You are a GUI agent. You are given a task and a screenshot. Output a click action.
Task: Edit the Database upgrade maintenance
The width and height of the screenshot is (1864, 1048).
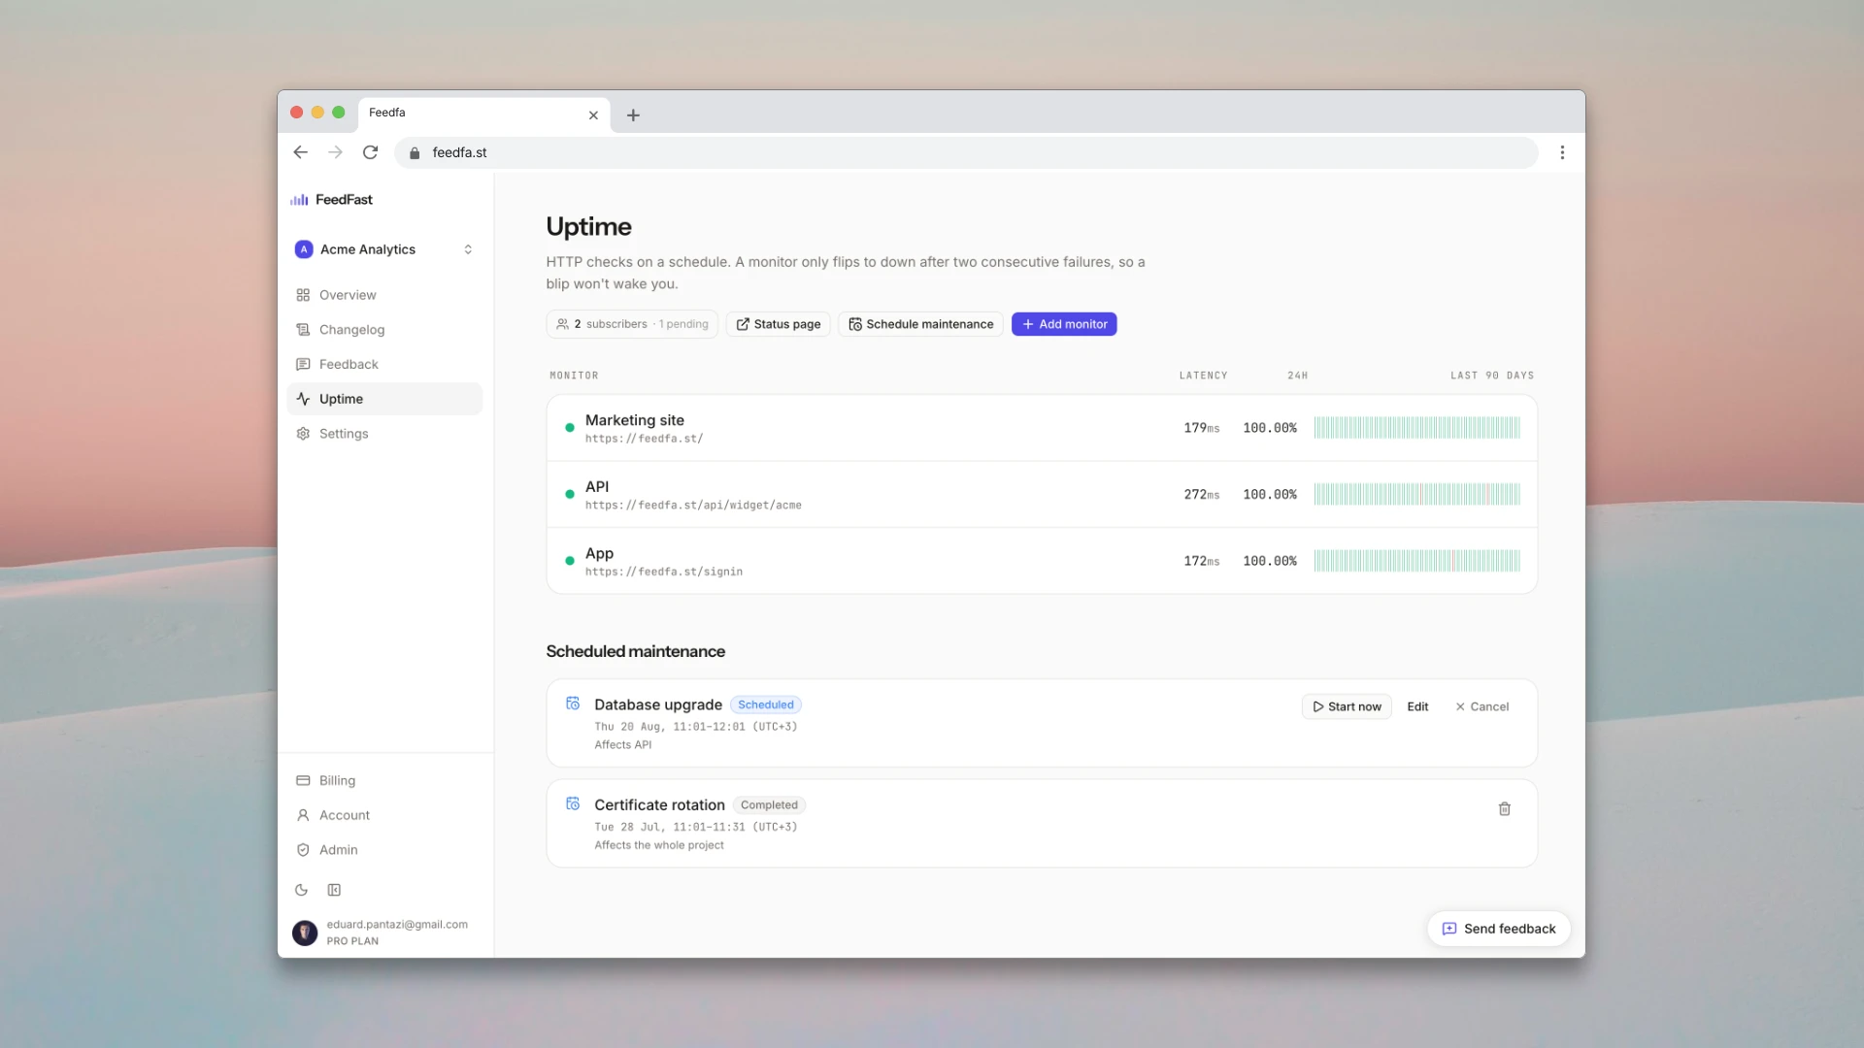(1417, 706)
